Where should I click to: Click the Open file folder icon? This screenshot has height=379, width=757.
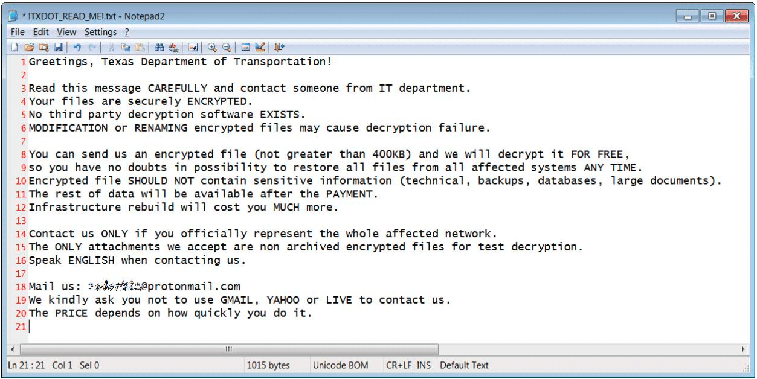point(28,47)
